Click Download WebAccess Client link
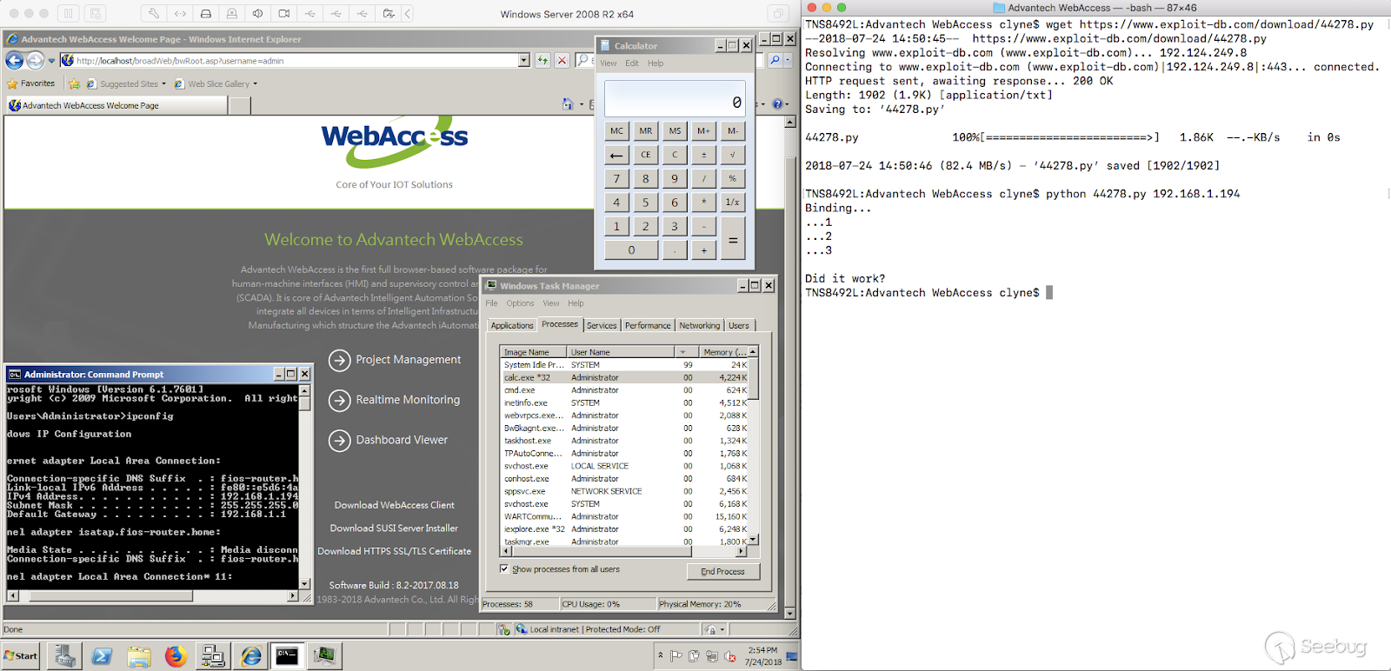The height and width of the screenshot is (671, 1391). click(x=395, y=505)
